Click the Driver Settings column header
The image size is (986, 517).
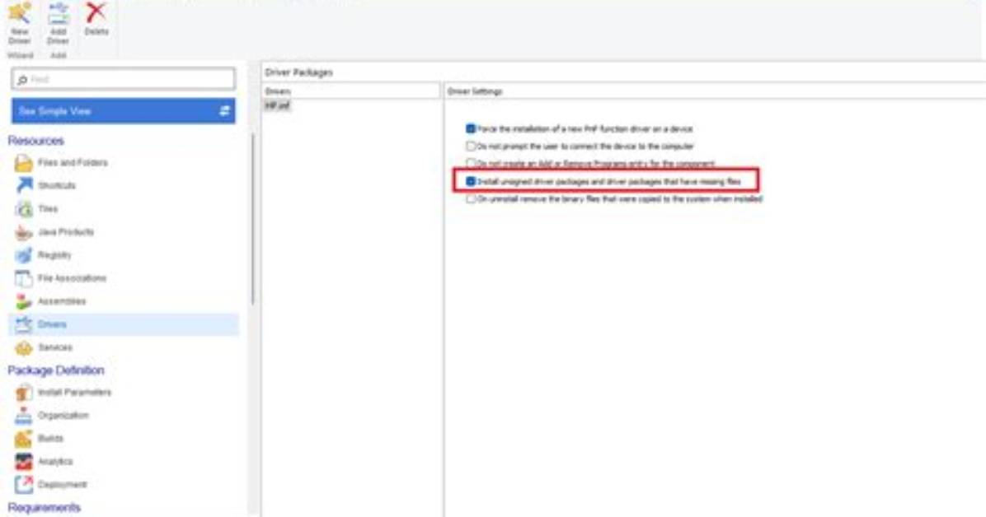point(715,91)
